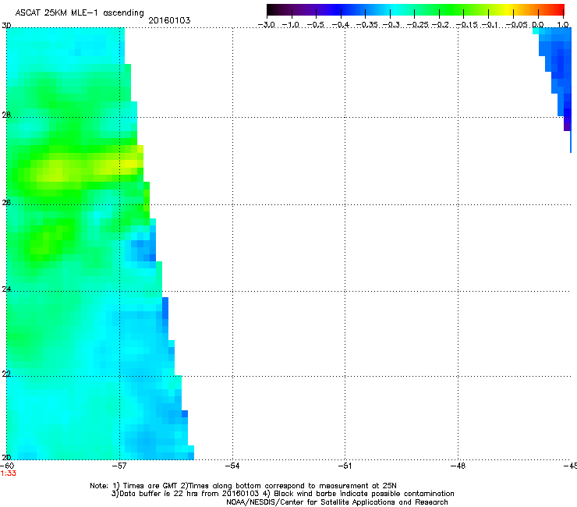The width and height of the screenshot is (577, 507).
Task: Click the NOAA/NESDIS credit line
Action: point(337,502)
